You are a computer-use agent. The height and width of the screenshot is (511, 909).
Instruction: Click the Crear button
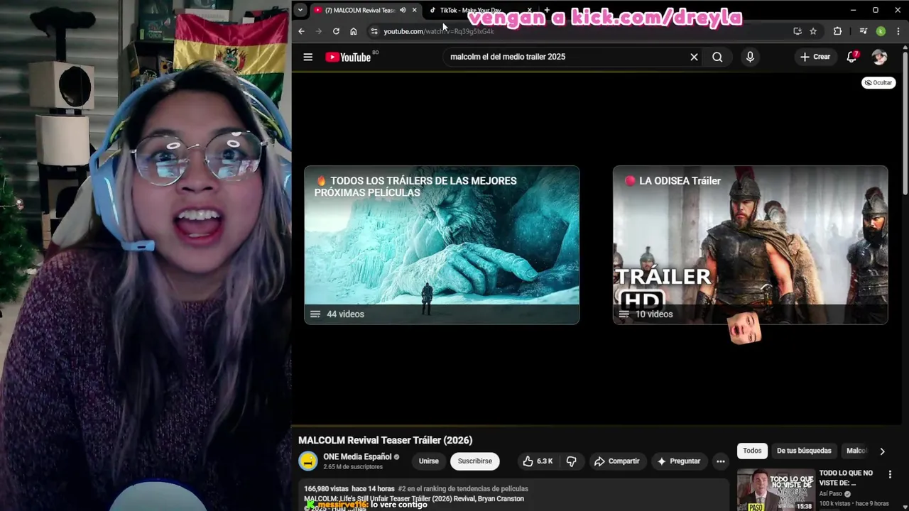[x=815, y=57]
